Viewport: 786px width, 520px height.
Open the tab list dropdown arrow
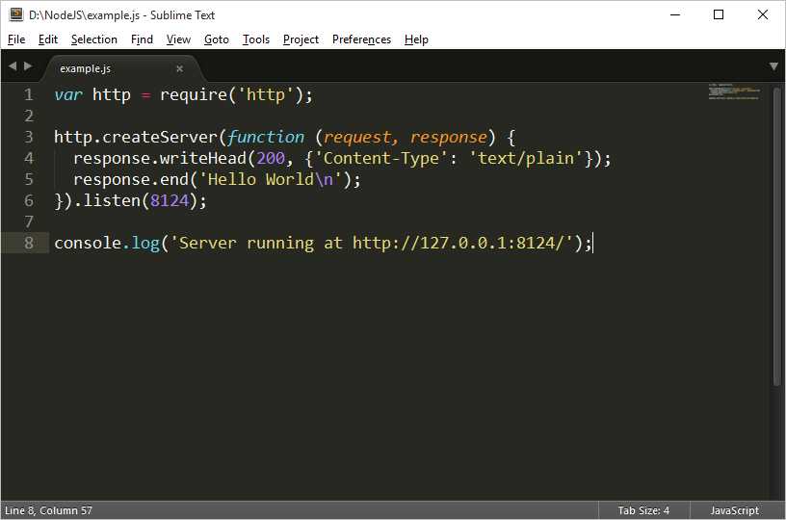click(773, 66)
